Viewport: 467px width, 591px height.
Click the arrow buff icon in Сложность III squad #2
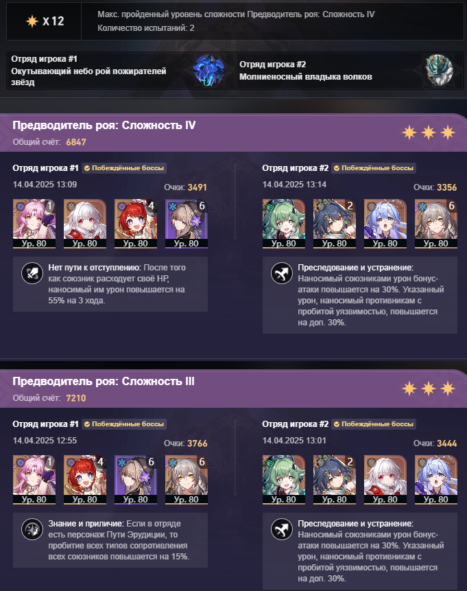[x=282, y=529]
